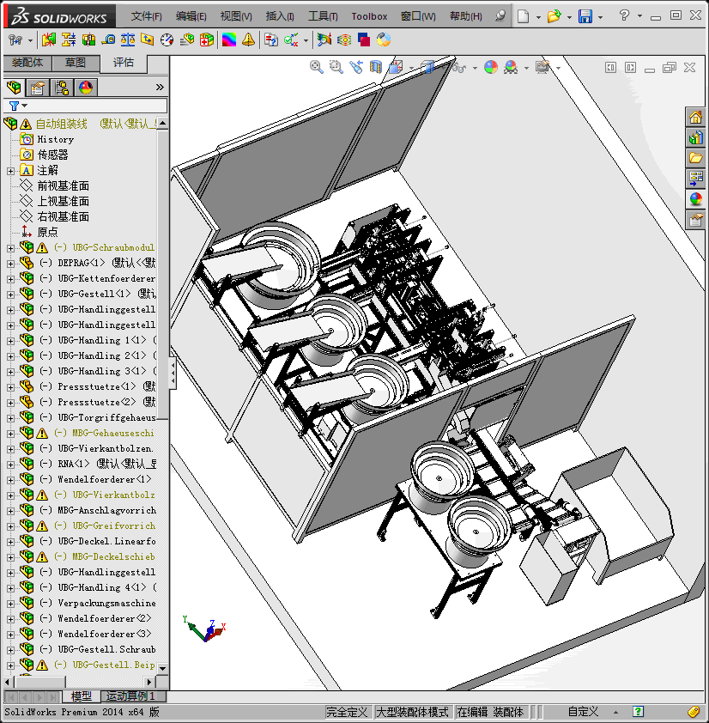Click the Sensor gauge icon

point(167,40)
